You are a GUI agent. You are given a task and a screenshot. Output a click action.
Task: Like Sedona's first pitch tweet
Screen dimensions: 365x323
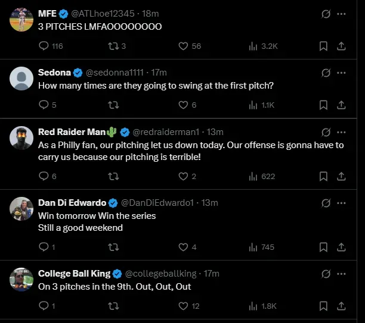coord(184,105)
